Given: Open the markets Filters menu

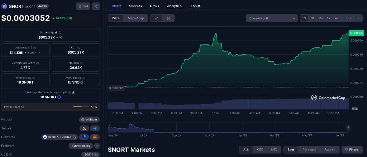Looking at the screenshot, I should [x=352, y=150].
